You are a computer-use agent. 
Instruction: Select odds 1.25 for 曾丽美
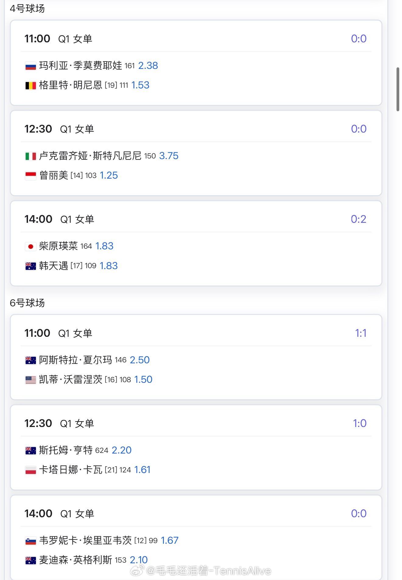pos(109,175)
